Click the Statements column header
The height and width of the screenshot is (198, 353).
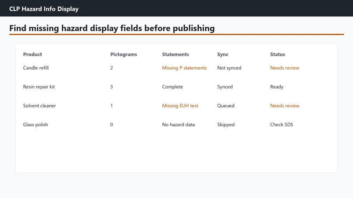point(175,54)
